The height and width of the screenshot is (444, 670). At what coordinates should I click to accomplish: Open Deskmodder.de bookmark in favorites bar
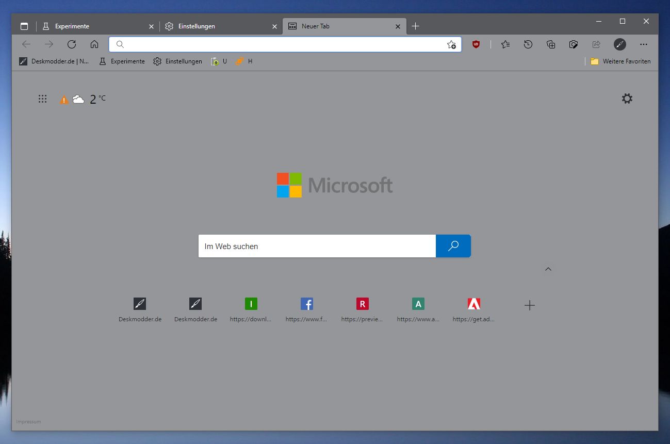point(54,61)
